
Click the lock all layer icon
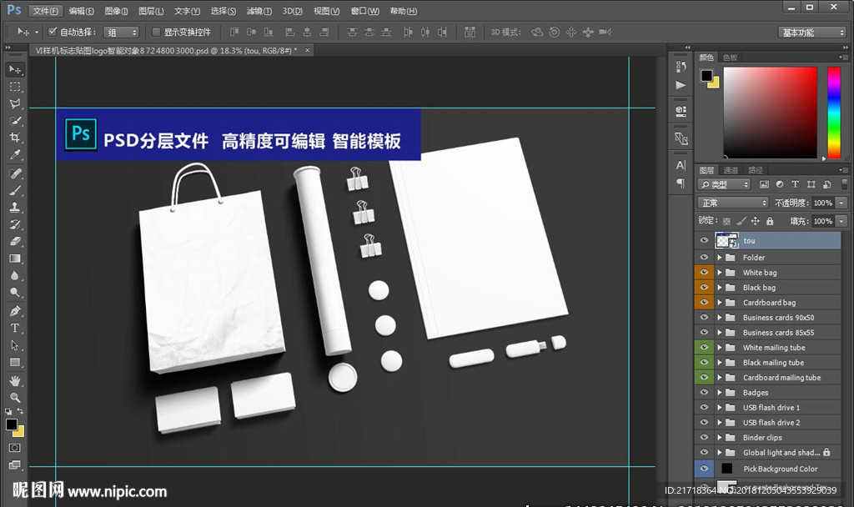[x=769, y=221]
